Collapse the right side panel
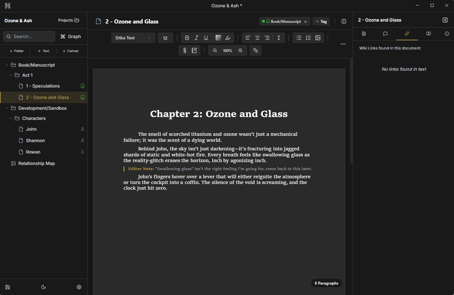Viewport: 454px width, 295px height. click(x=445, y=20)
